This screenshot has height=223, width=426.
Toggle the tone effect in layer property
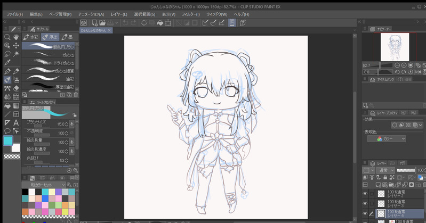408,125
